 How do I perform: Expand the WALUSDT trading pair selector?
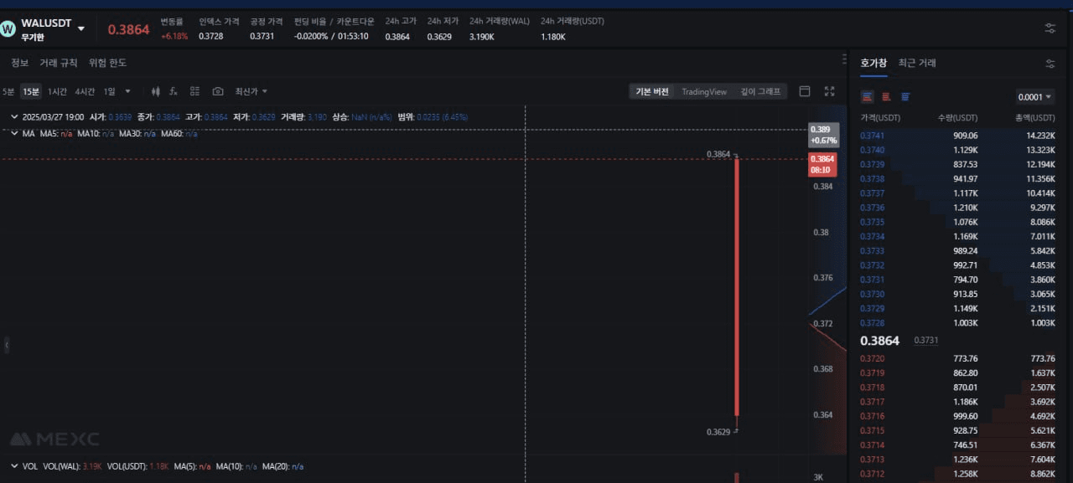(x=81, y=28)
